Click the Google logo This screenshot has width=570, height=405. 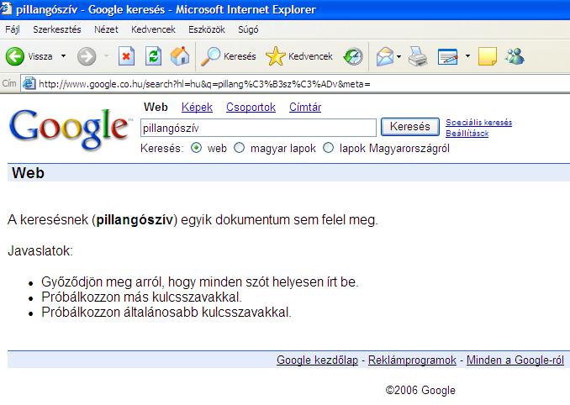click(70, 129)
